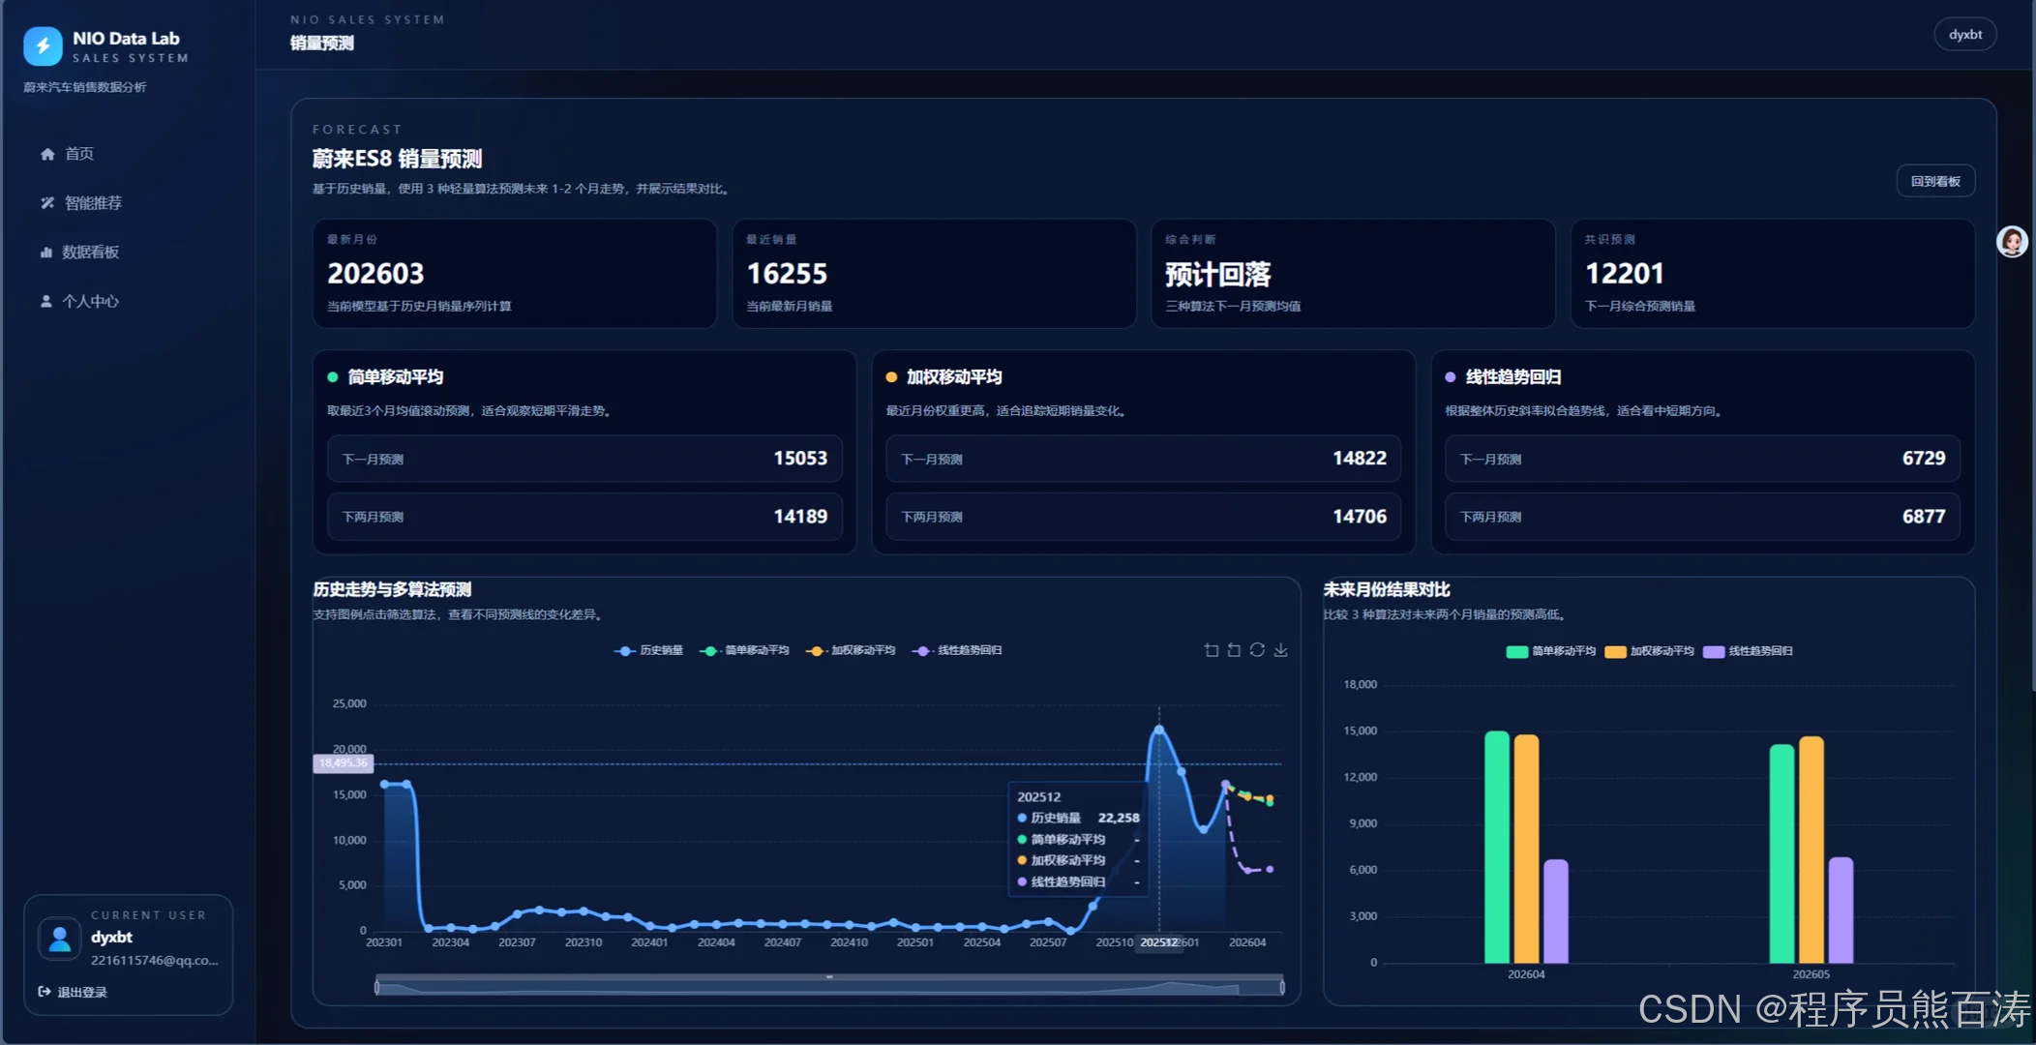Screen dimensions: 2036x1045
Task: Click the purple 202604 bar
Action: (1556, 911)
